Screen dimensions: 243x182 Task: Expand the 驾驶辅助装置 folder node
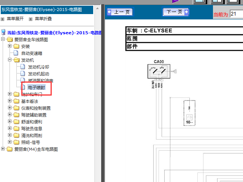coord(10,114)
